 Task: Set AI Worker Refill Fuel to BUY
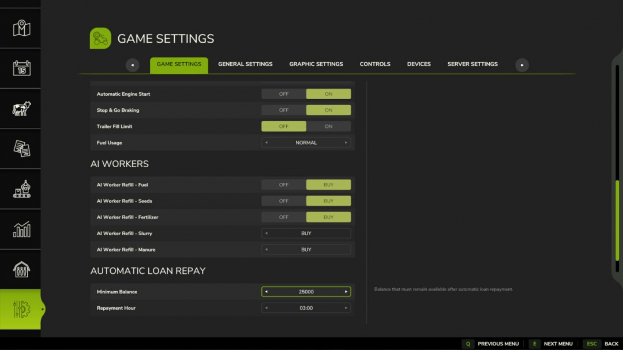click(329, 185)
